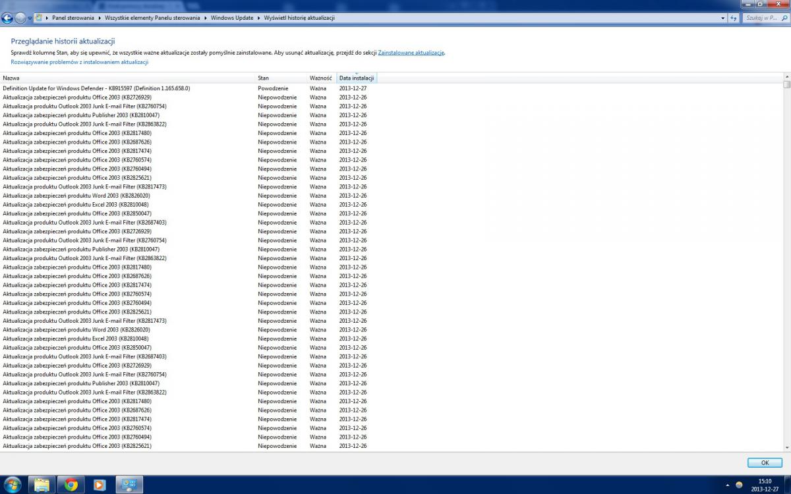This screenshot has height=494, width=791.
Task: Click the Forward navigation arrow button
Action: click(20, 18)
